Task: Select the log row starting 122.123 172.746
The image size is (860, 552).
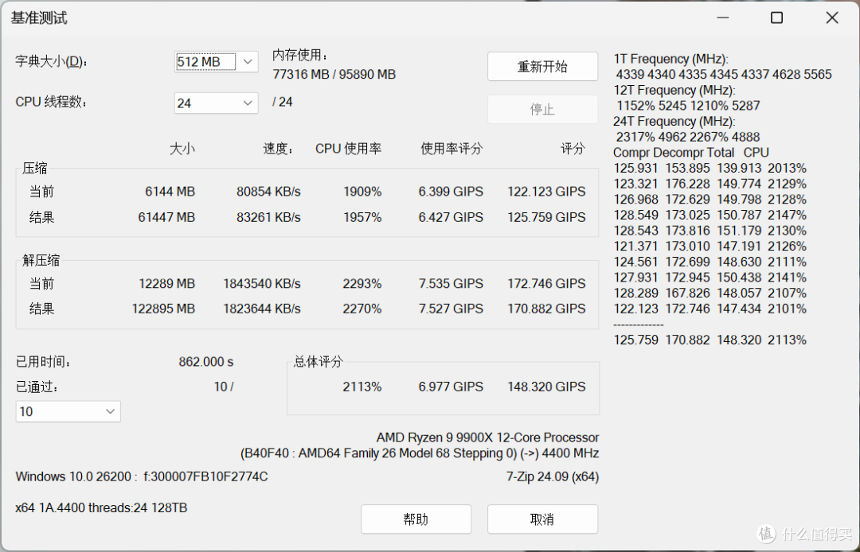Action: click(x=709, y=309)
